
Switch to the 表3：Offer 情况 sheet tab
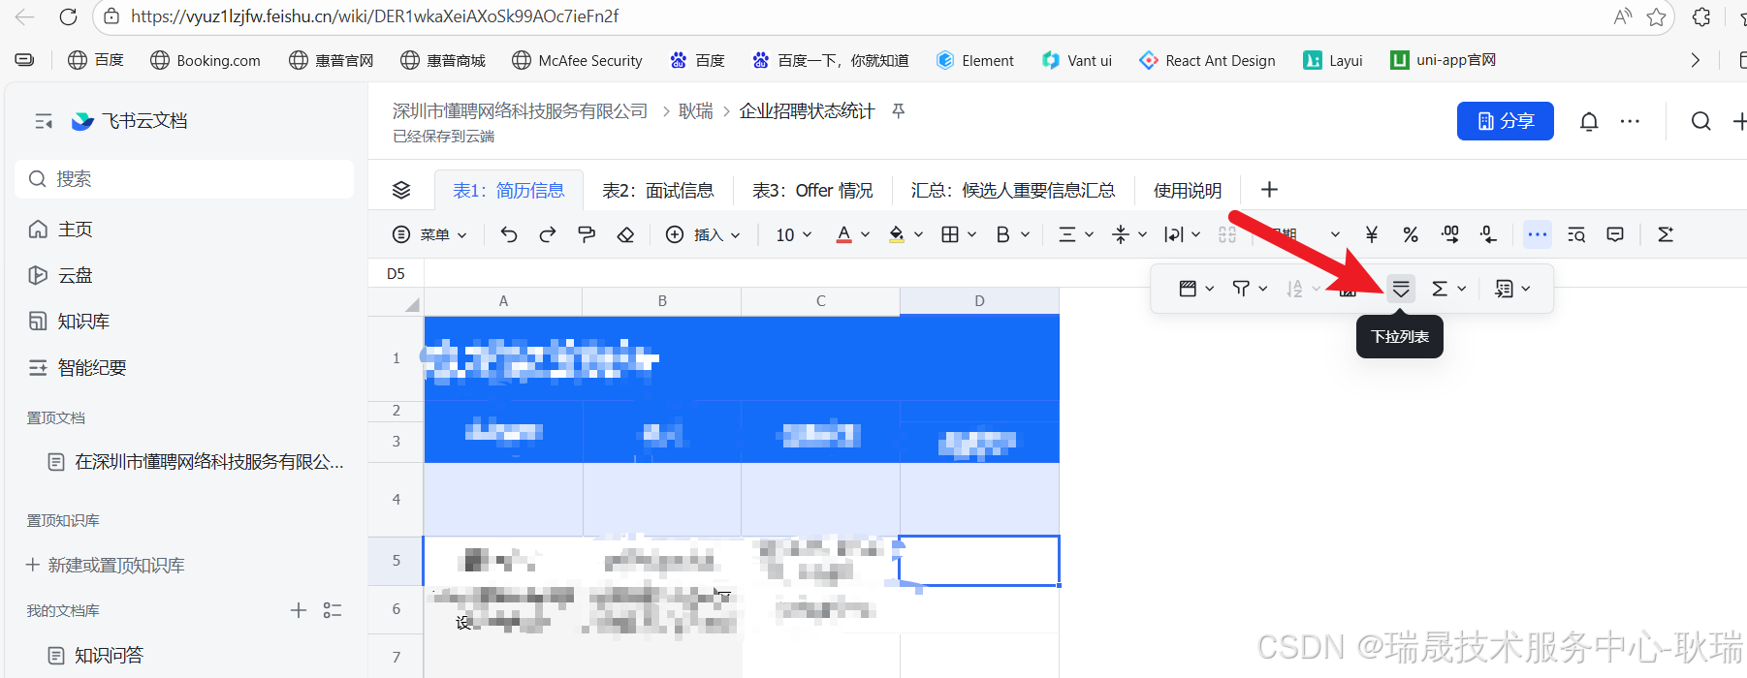(x=812, y=191)
